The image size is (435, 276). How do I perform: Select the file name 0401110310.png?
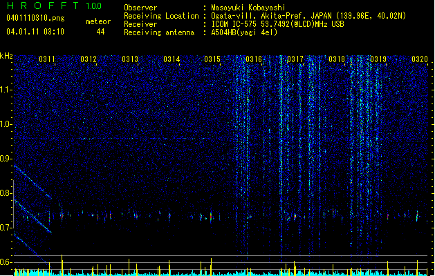tap(35, 18)
